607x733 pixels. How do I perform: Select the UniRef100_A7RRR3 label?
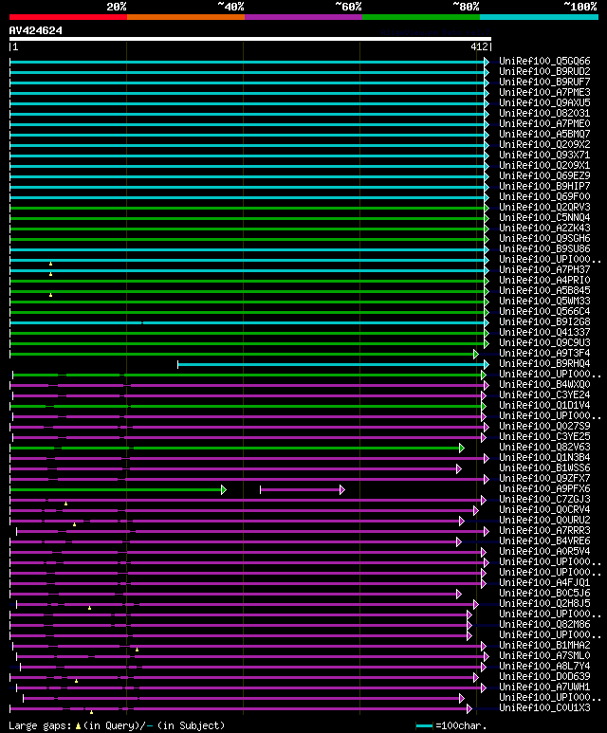pyautogui.click(x=544, y=530)
